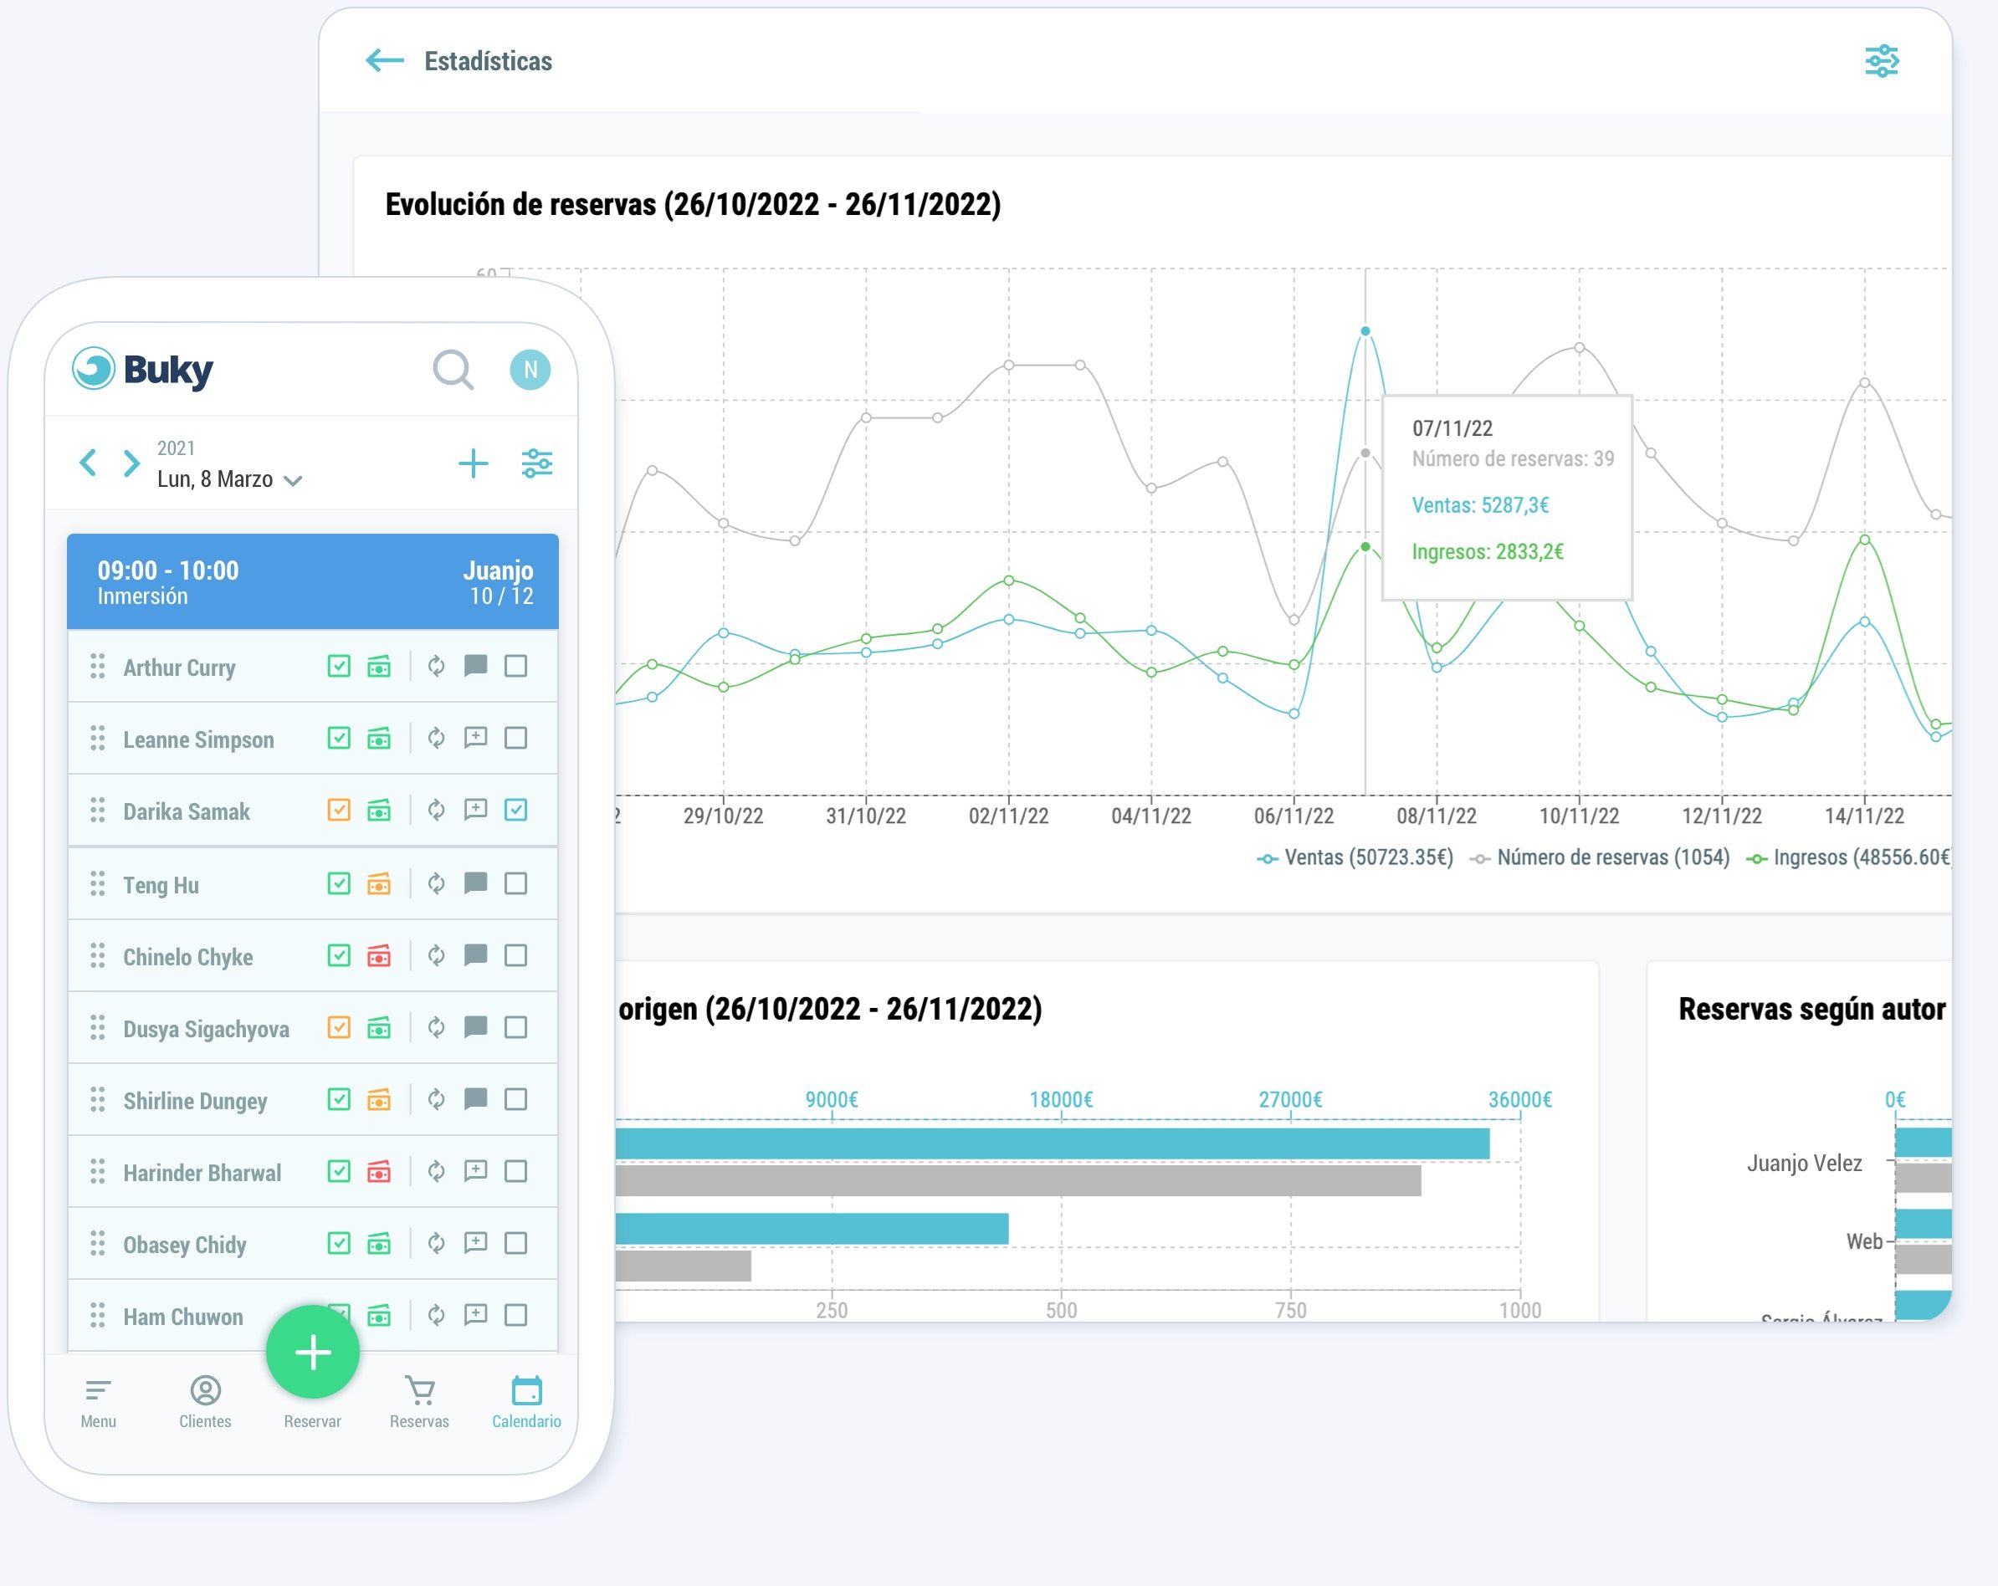Click the red payment icon for Chinelo Chyke
Screen dimensions: 1998x1586
click(x=379, y=955)
